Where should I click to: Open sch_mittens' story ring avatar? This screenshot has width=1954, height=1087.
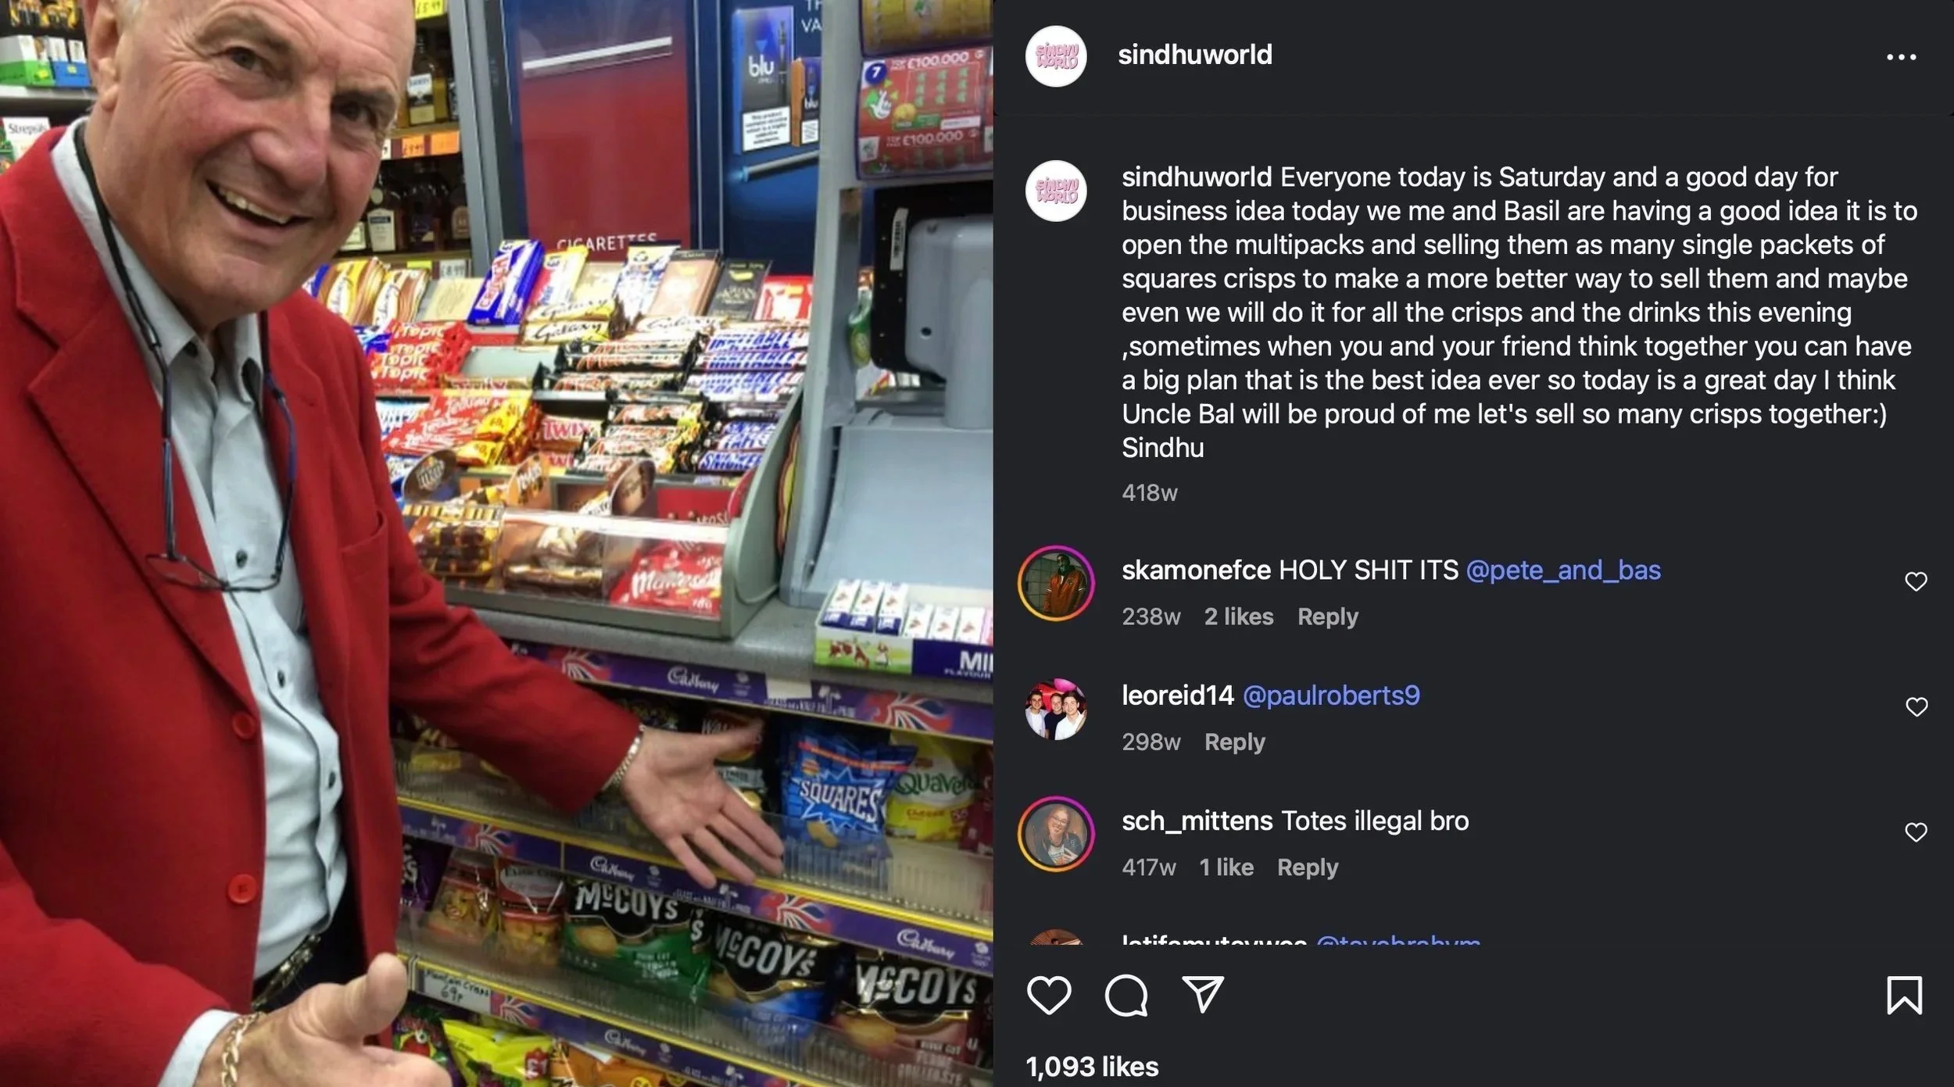click(1056, 834)
